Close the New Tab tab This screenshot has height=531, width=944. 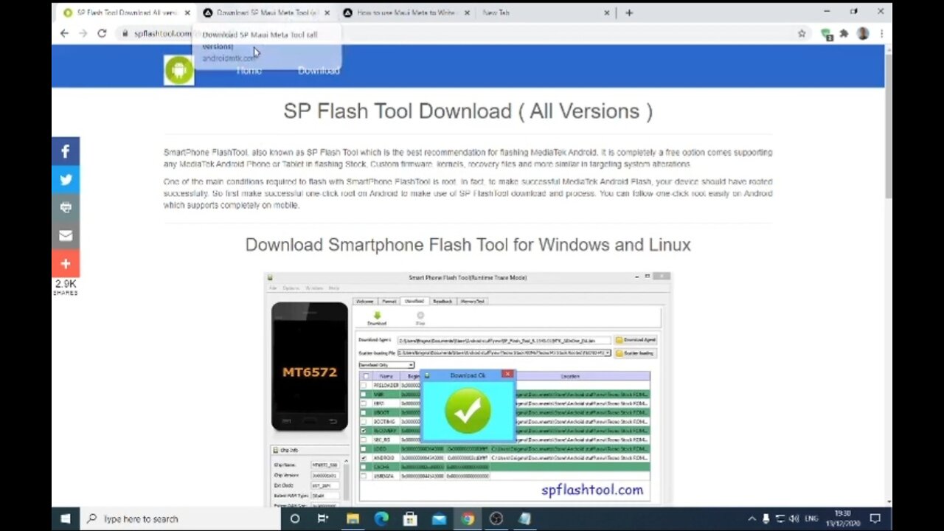(607, 13)
